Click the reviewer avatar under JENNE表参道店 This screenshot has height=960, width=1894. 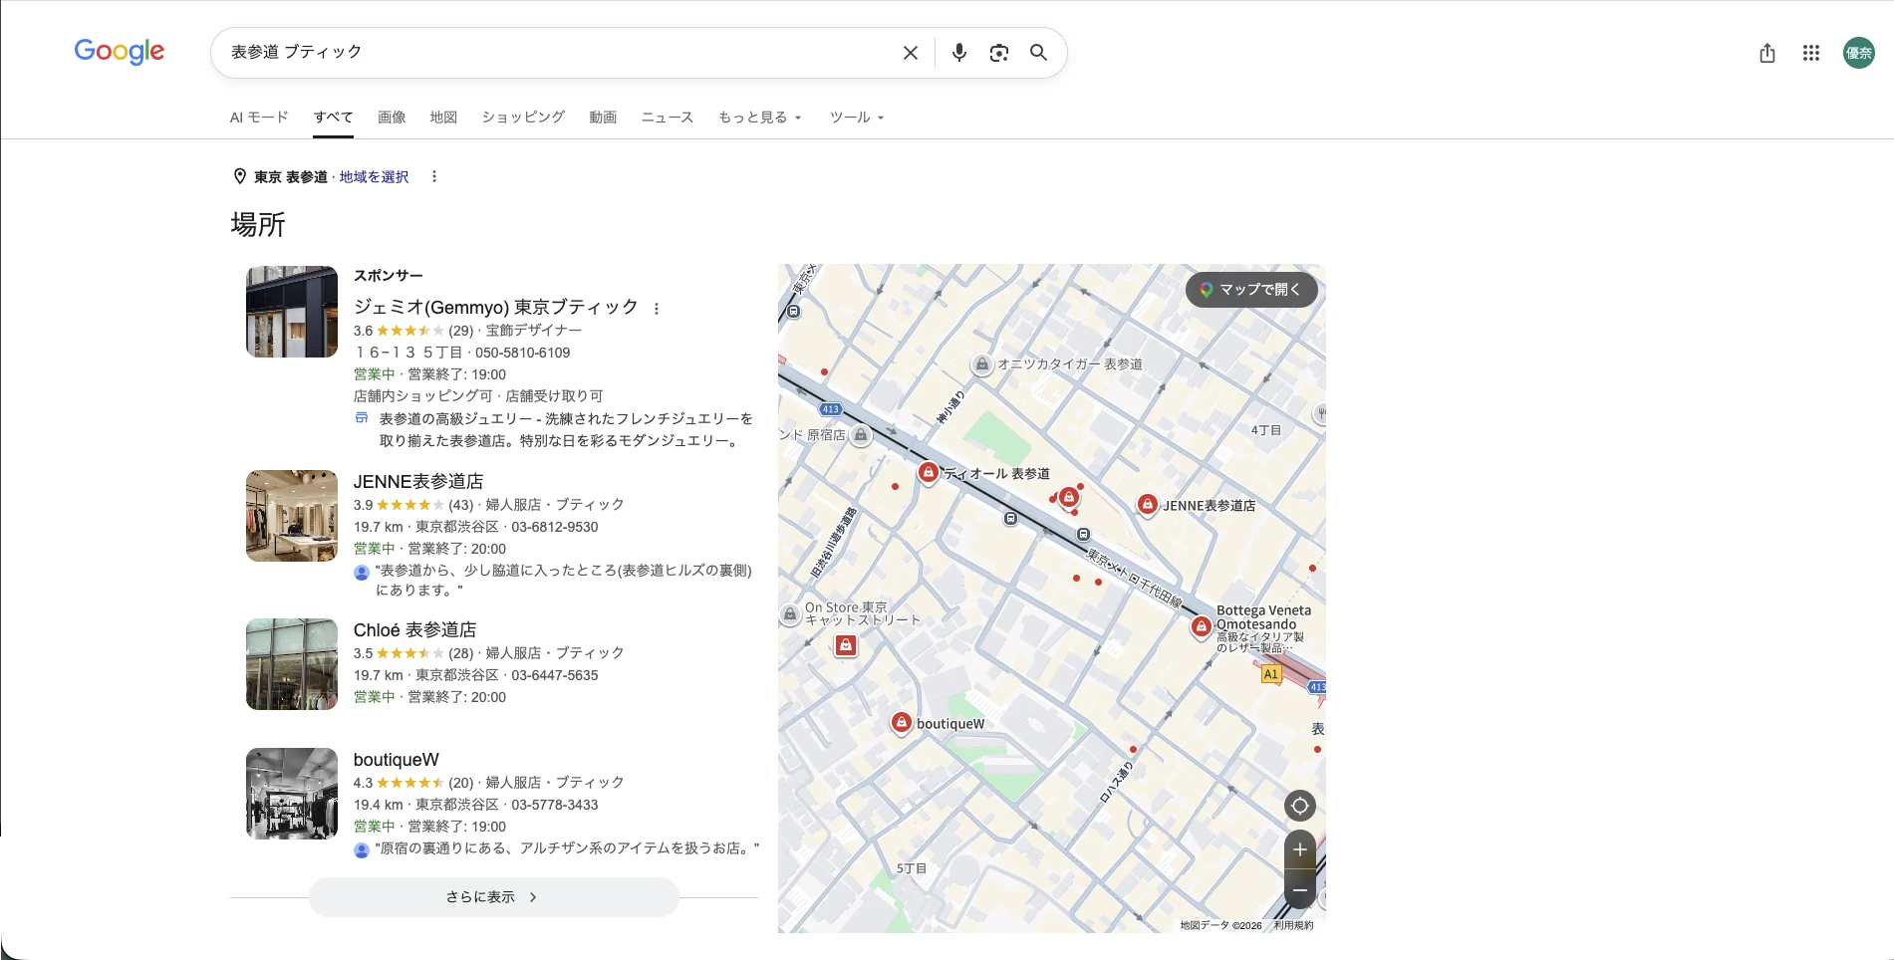click(362, 573)
